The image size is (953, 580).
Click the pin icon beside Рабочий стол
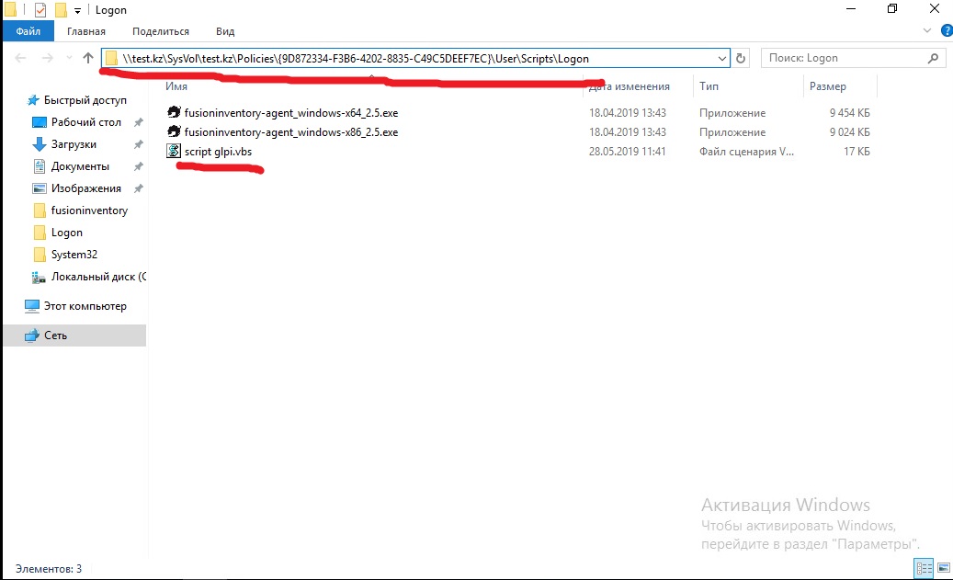coord(139,122)
